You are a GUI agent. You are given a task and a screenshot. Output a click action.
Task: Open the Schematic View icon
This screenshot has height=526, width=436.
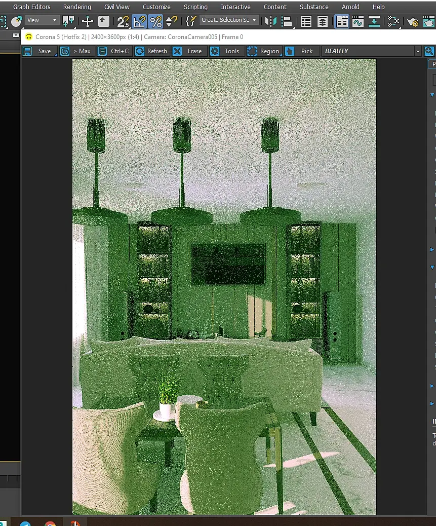click(x=393, y=21)
